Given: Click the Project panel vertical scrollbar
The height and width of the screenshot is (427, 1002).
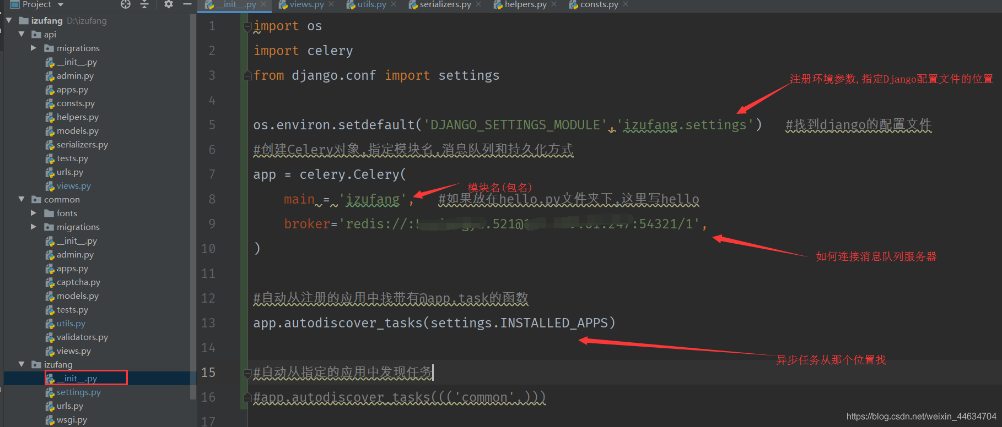Looking at the screenshot, I should click(x=193, y=206).
